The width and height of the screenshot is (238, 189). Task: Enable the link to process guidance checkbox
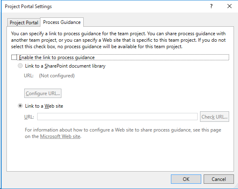[14, 57]
